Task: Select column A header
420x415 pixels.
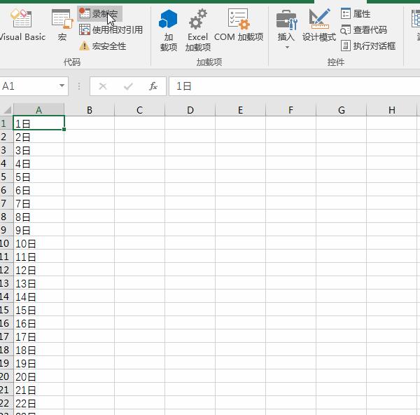Action: 38,110
